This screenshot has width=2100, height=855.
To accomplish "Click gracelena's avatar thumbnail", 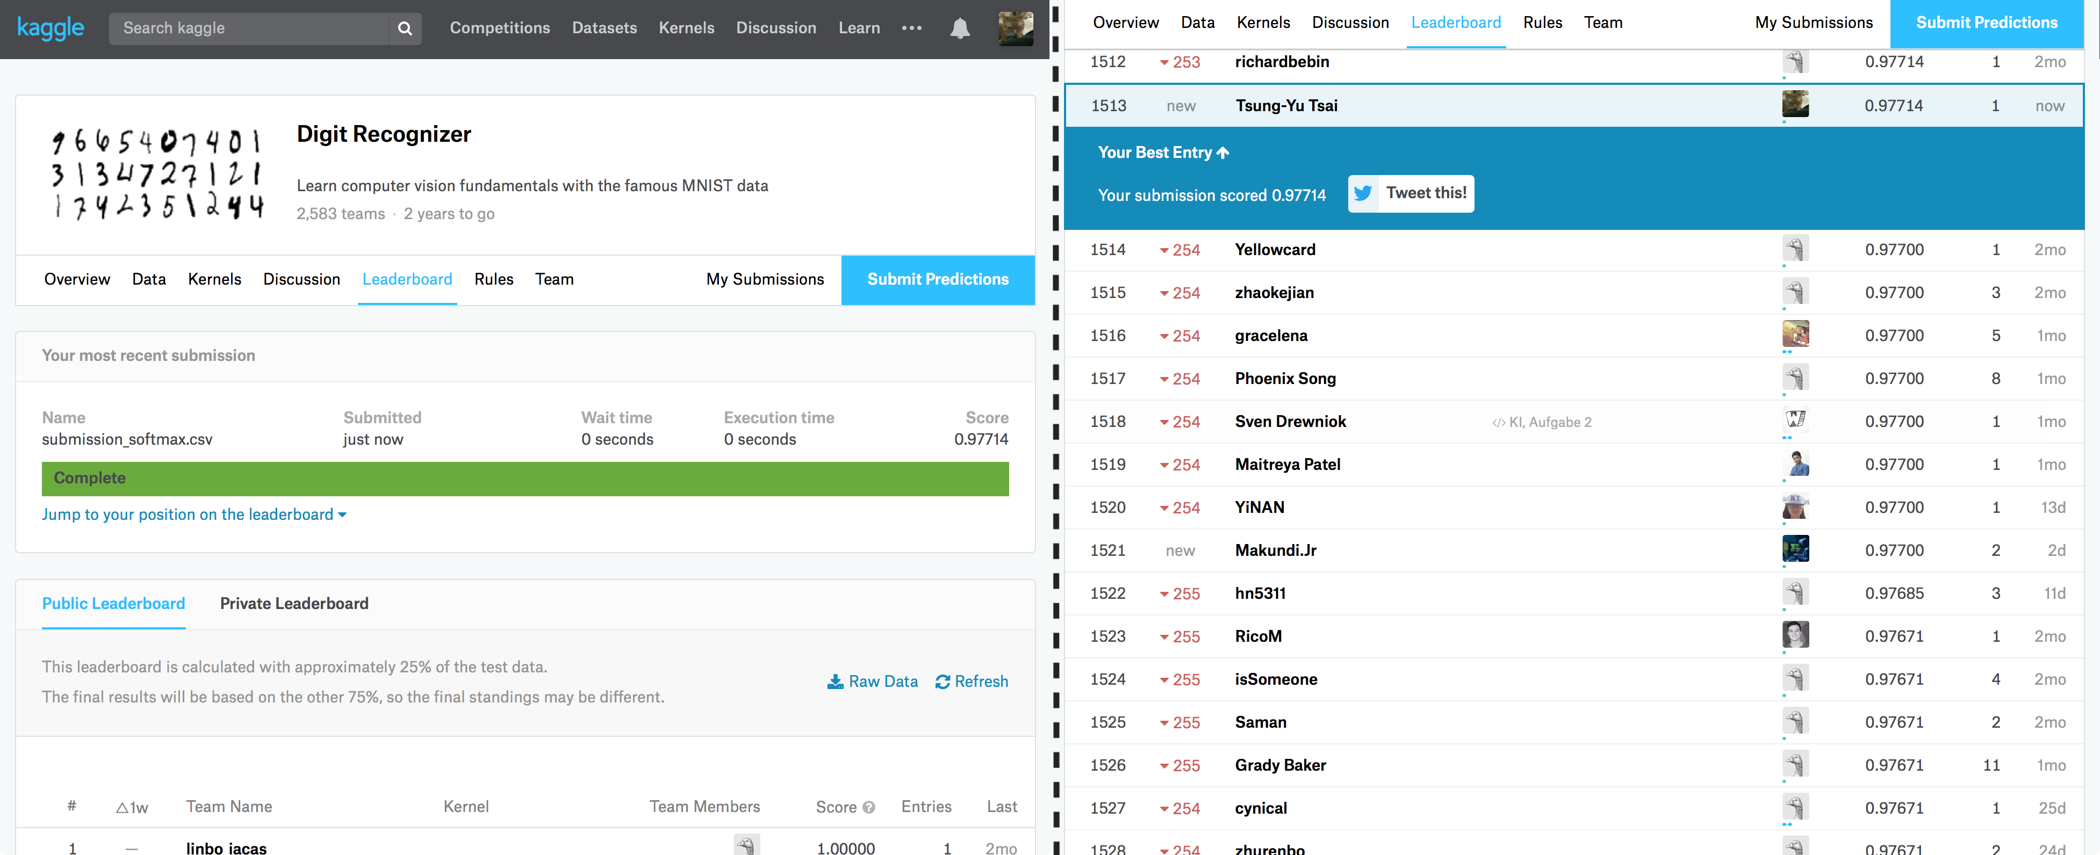I will tap(1795, 334).
